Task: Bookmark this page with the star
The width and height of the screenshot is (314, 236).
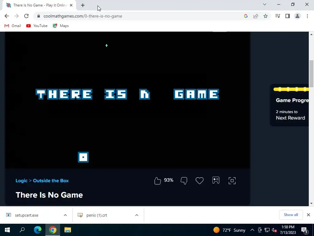Action: tap(266, 16)
